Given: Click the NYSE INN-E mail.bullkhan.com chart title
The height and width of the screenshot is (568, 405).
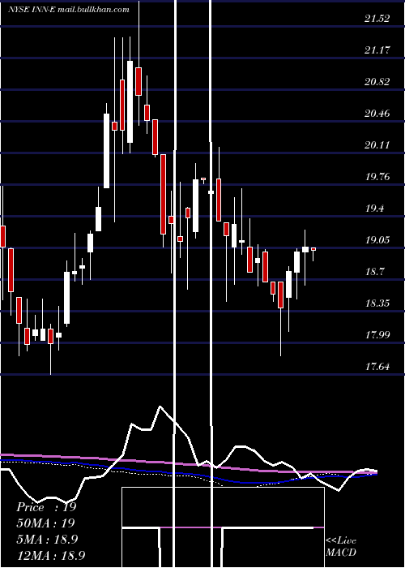Looking at the screenshot, I should tap(68, 9).
